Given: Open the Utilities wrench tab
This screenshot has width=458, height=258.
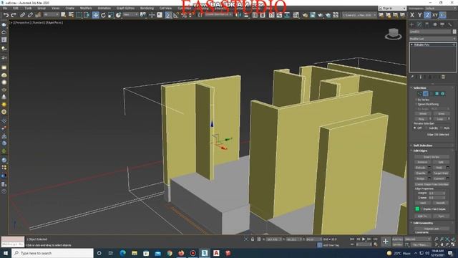Looking at the screenshot, I should (450, 24).
